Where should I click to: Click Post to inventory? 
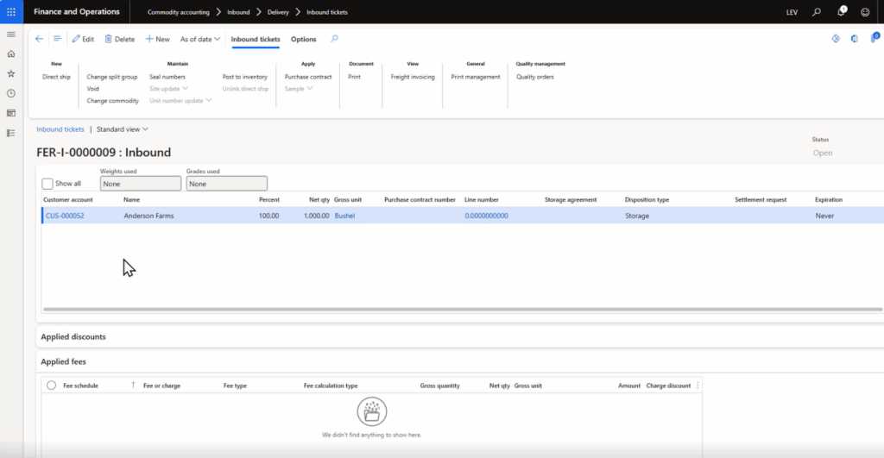tap(244, 77)
